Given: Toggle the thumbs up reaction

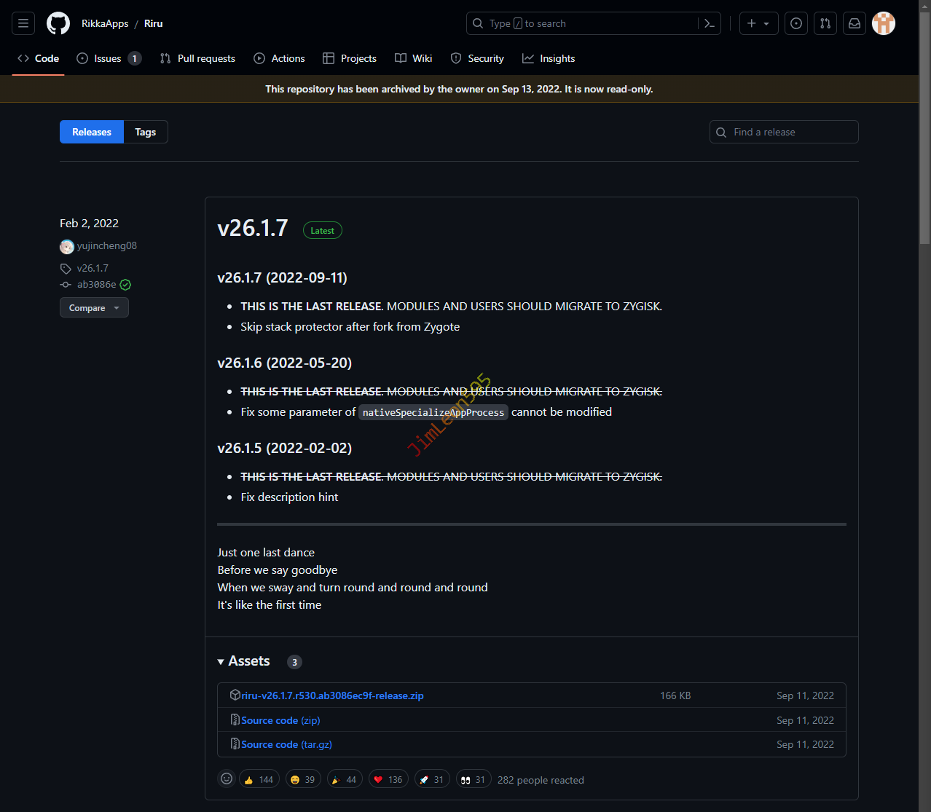Looking at the screenshot, I should [x=259, y=779].
